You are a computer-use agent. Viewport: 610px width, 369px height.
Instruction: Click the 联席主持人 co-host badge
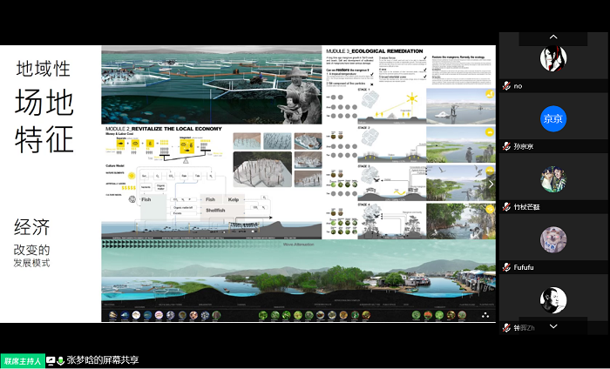[x=22, y=360]
